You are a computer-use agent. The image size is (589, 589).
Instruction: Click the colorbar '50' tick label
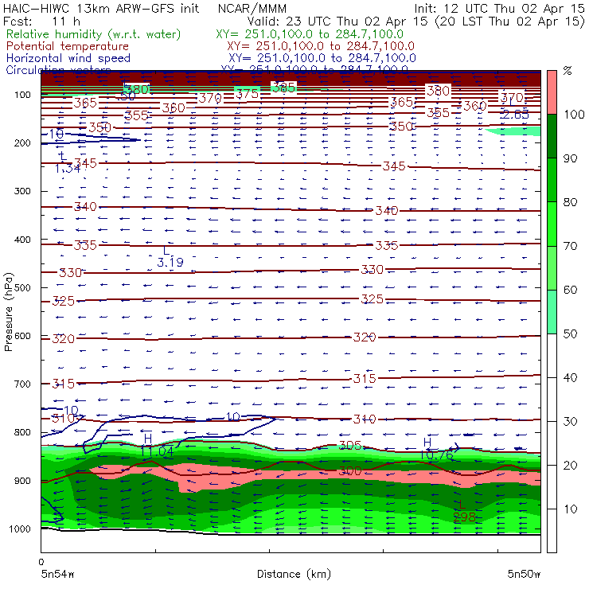click(x=570, y=334)
